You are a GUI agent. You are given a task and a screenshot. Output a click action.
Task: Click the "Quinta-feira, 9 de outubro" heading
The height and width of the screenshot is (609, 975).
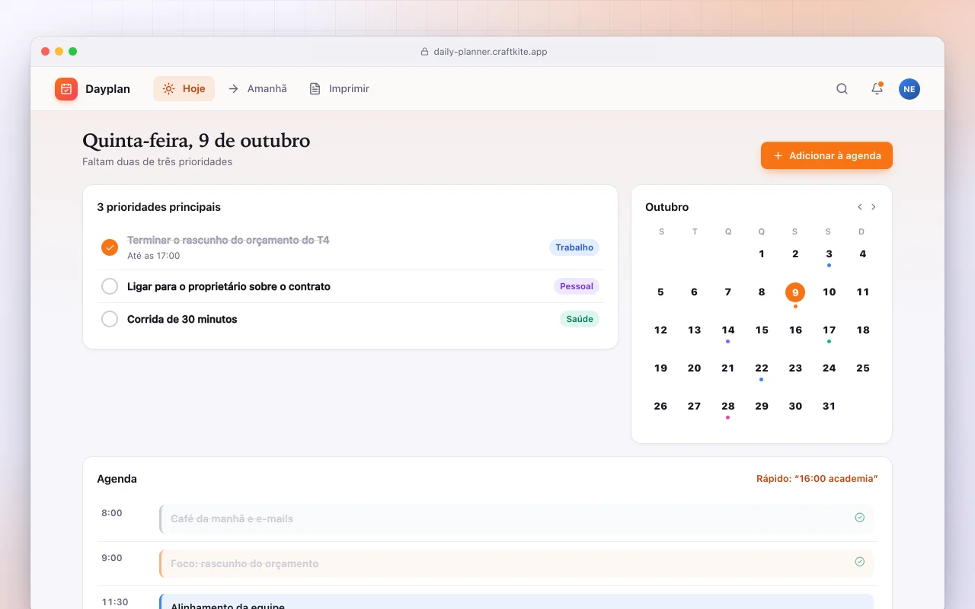197,141
